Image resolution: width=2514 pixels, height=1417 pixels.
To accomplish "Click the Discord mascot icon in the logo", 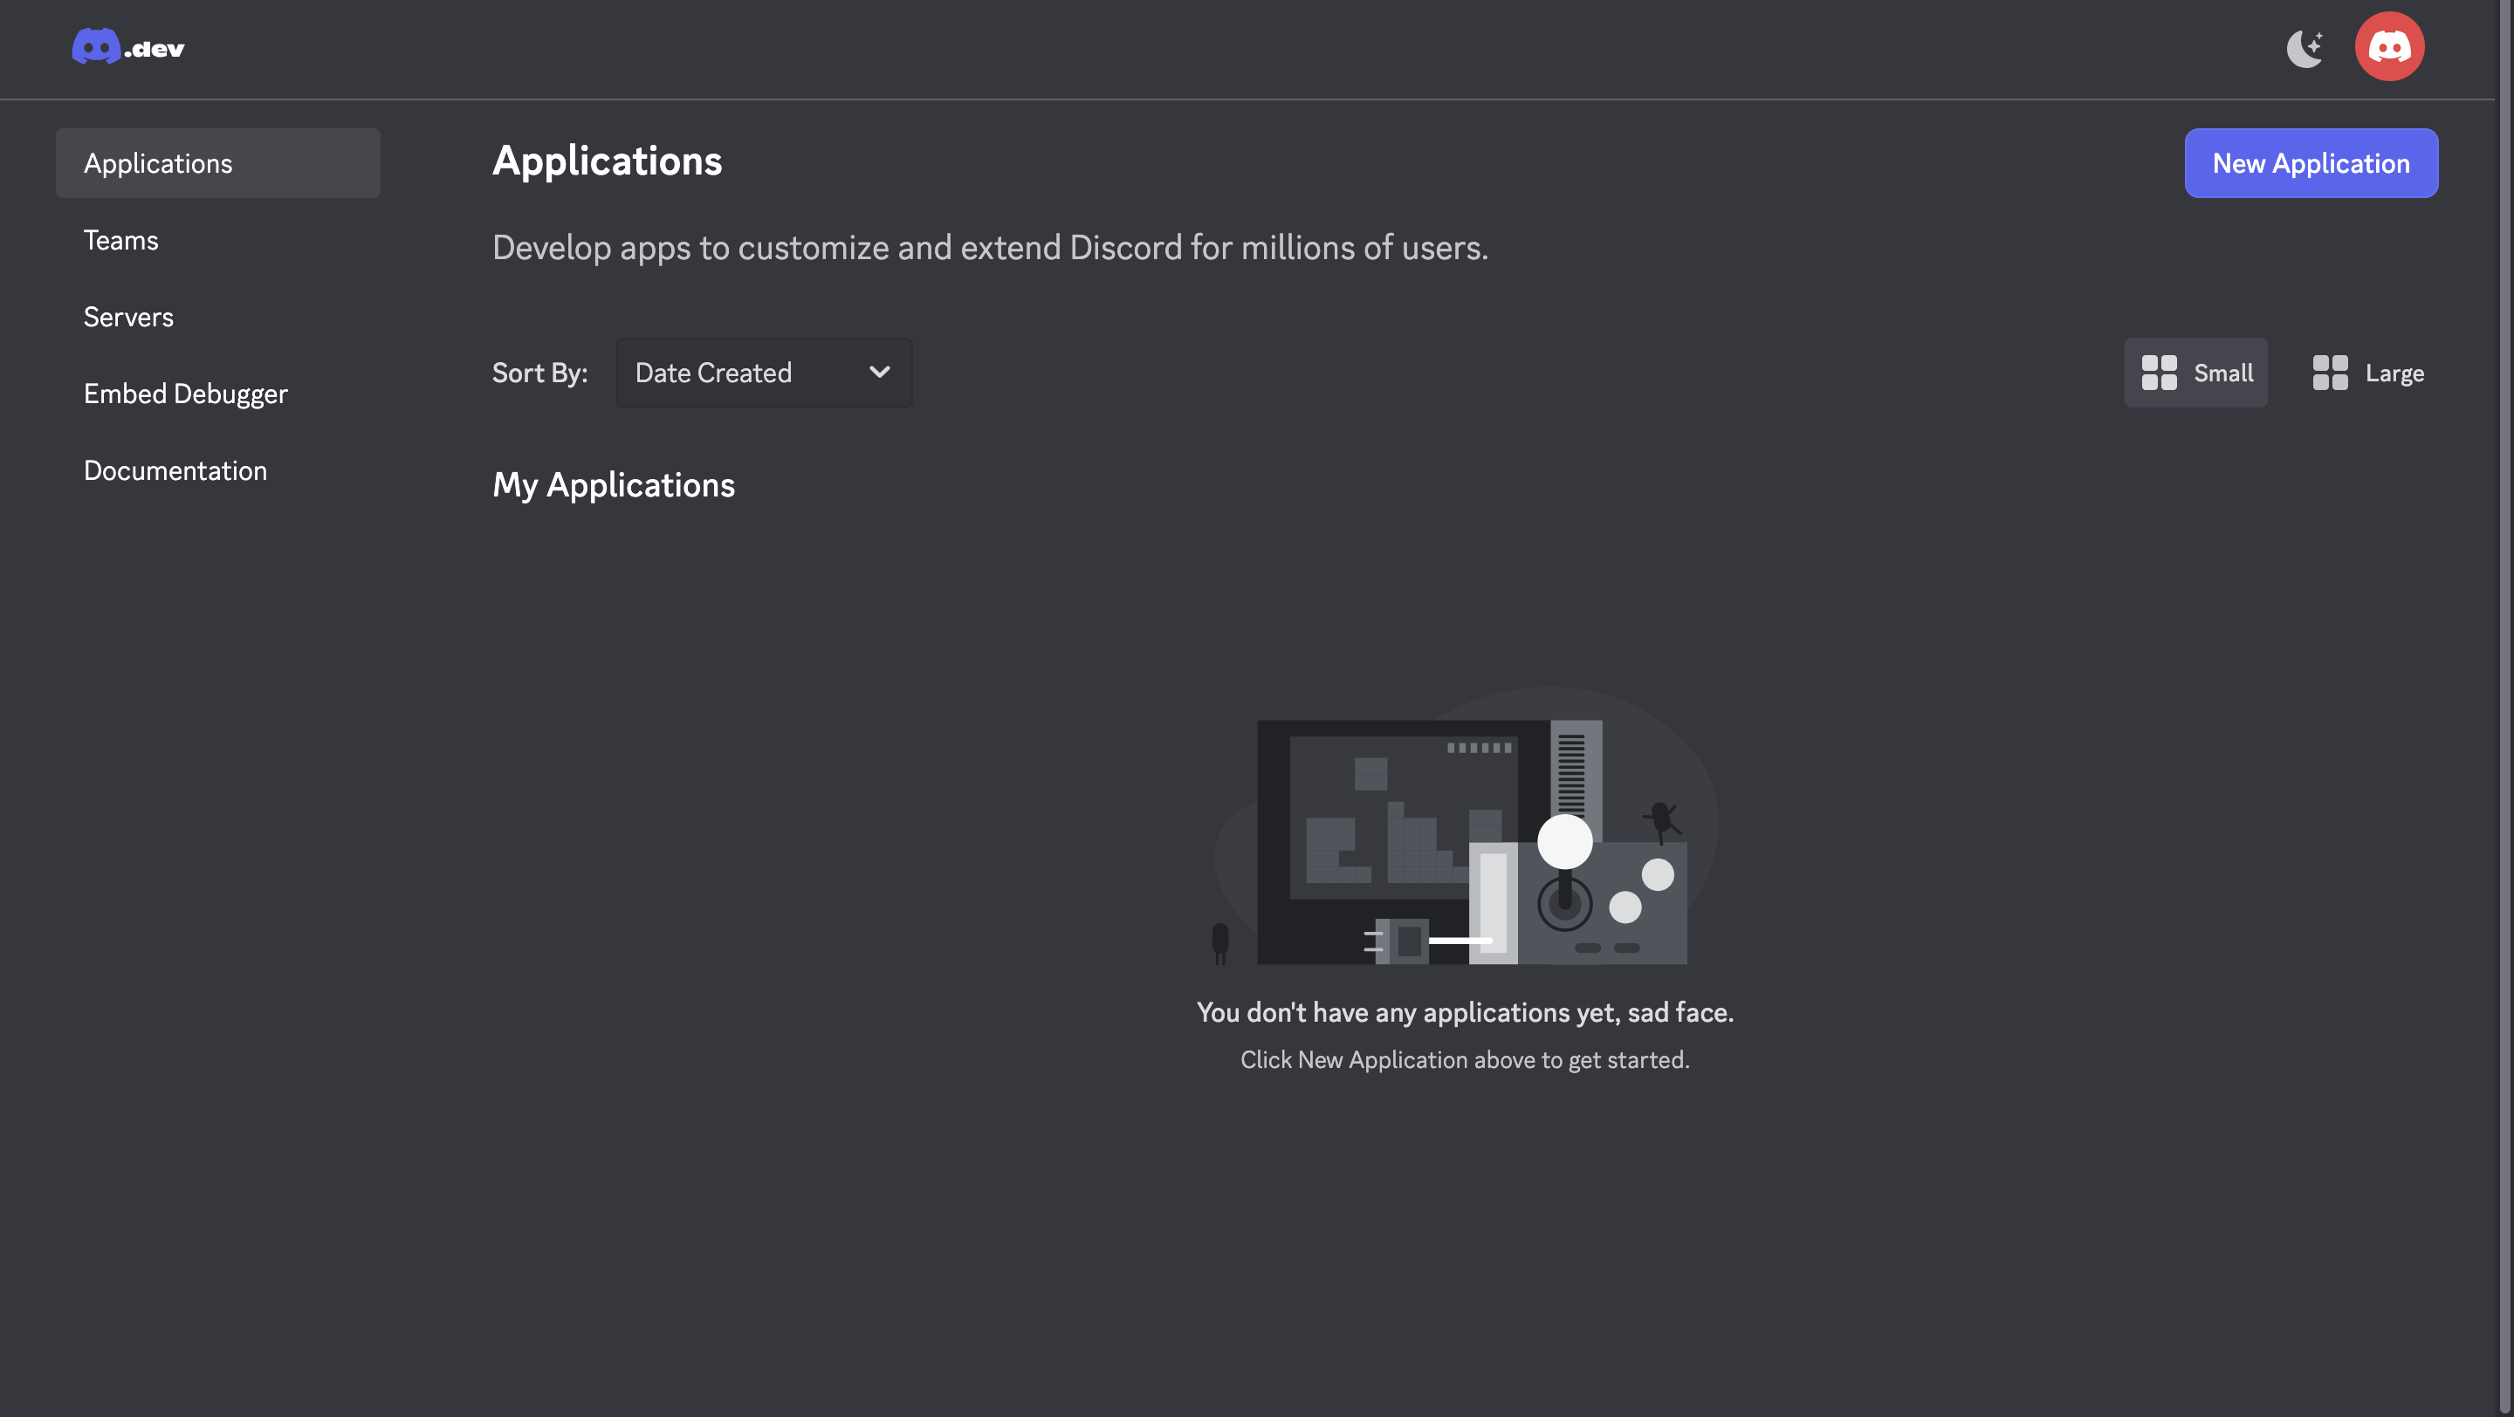I will pos(97,46).
